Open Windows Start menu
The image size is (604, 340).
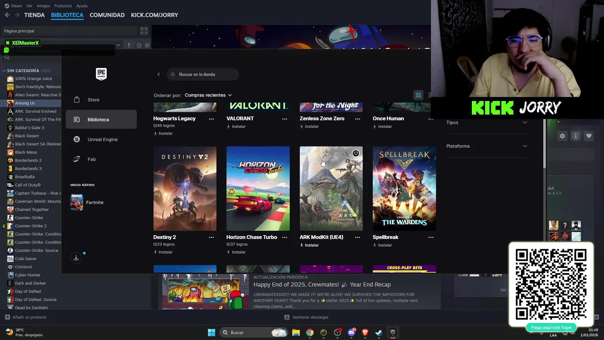coord(211,332)
